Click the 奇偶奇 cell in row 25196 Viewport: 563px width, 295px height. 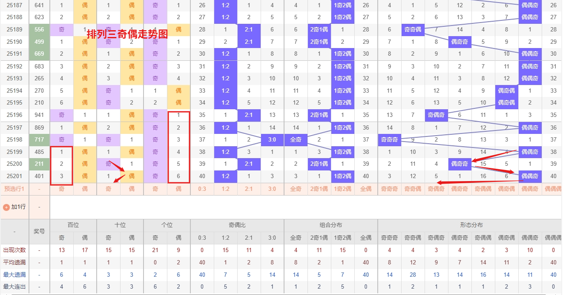[x=437, y=115]
